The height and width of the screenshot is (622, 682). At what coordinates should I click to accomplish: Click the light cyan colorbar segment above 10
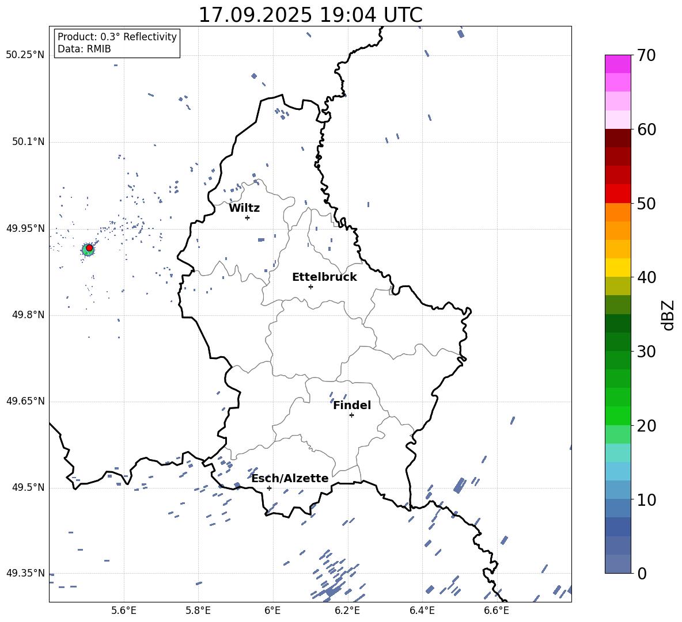(x=617, y=471)
